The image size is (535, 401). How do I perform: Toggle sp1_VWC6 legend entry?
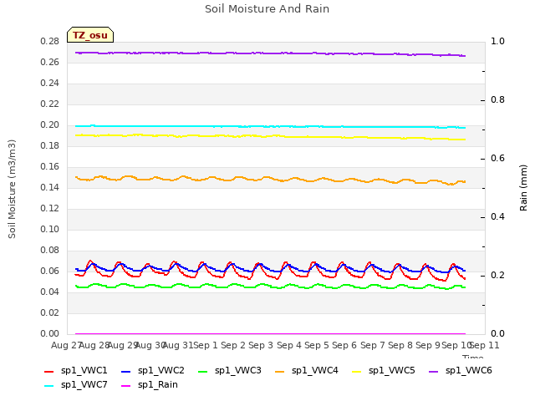pyautogui.click(x=461, y=370)
